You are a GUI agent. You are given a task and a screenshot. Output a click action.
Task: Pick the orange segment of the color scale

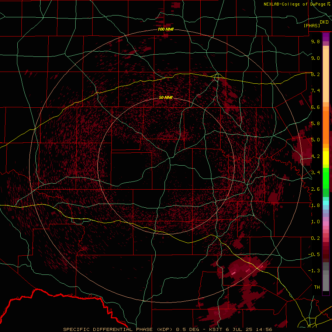[x=326, y=127]
